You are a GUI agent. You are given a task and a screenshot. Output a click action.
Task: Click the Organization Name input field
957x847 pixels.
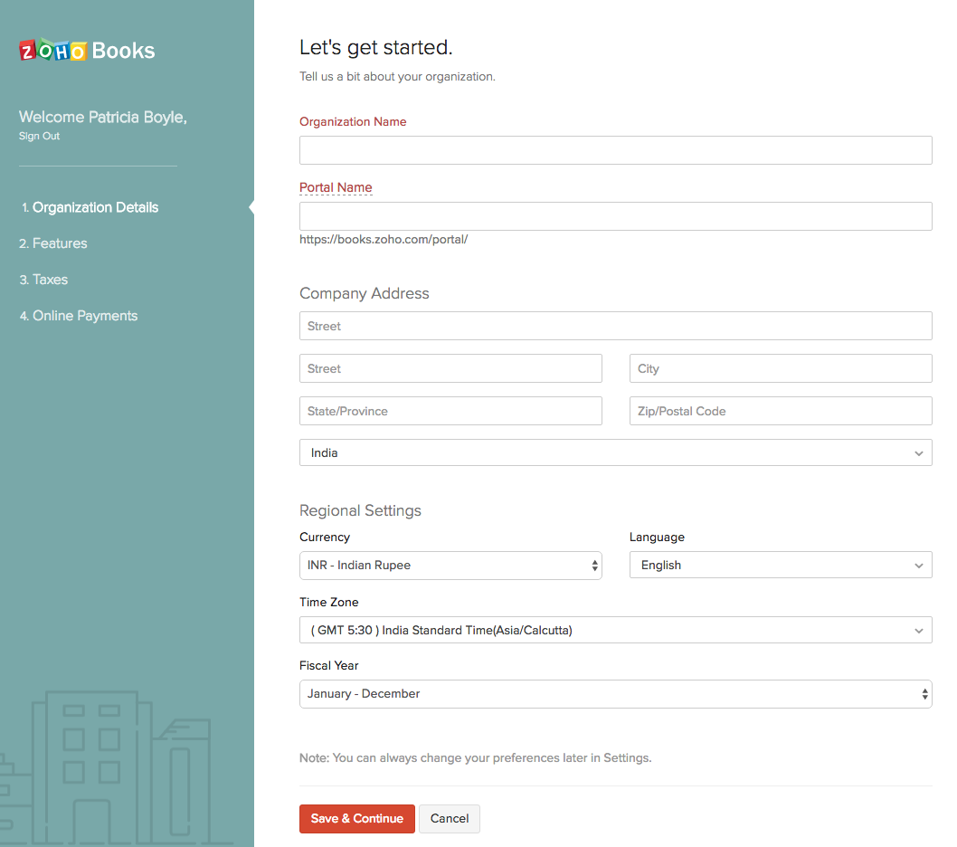[x=615, y=150]
